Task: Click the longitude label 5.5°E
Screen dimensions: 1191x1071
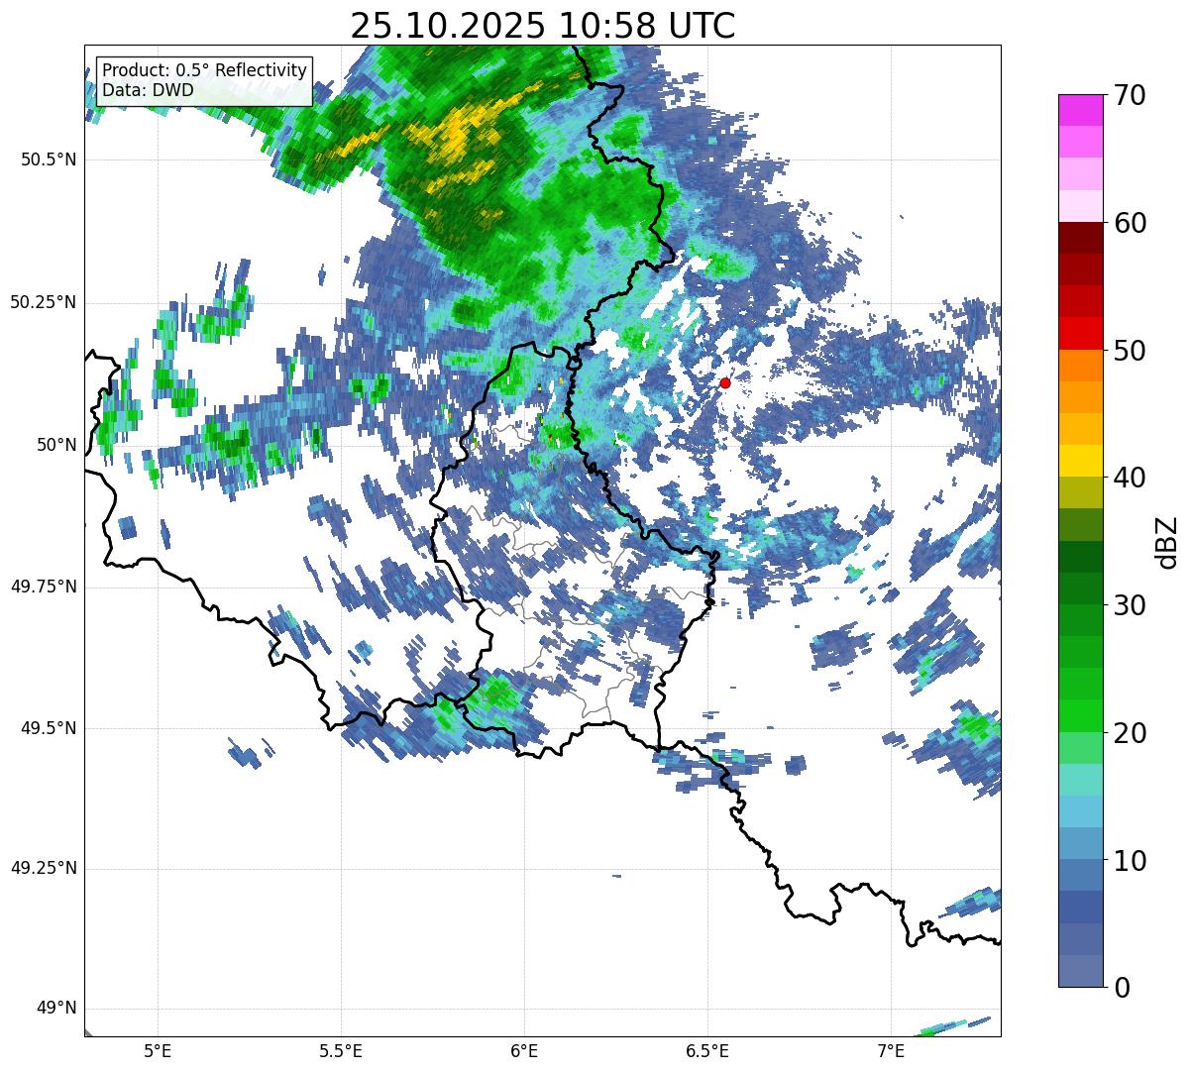Action: tap(341, 1051)
